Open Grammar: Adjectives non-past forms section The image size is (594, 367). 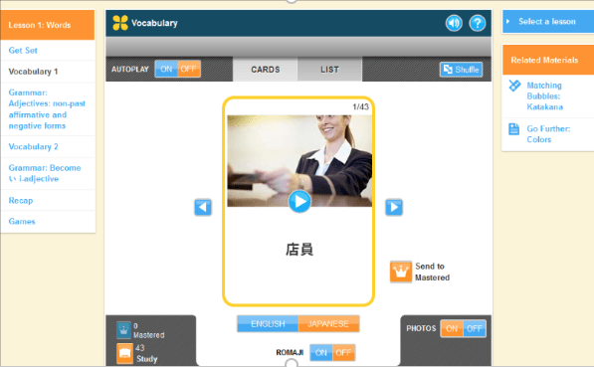click(x=48, y=109)
